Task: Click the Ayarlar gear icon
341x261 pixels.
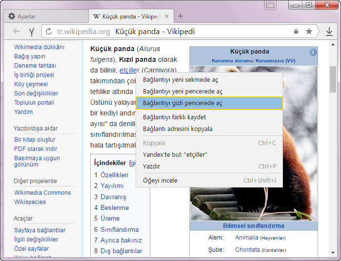Action: pos(12,16)
